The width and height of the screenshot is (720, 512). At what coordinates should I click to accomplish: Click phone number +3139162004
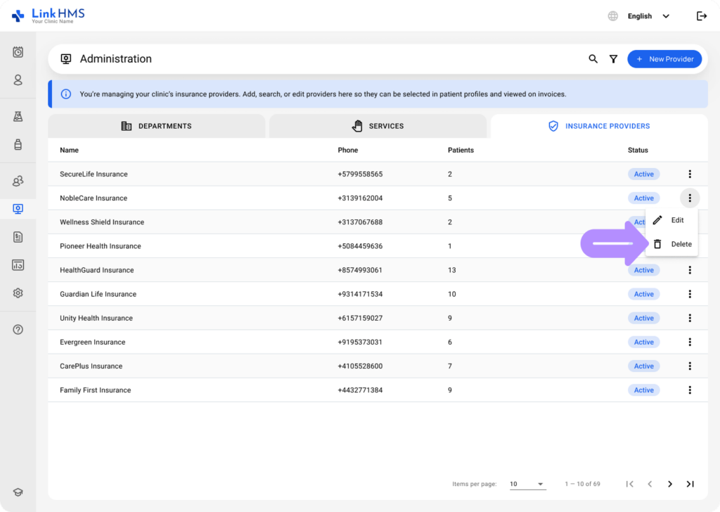360,198
